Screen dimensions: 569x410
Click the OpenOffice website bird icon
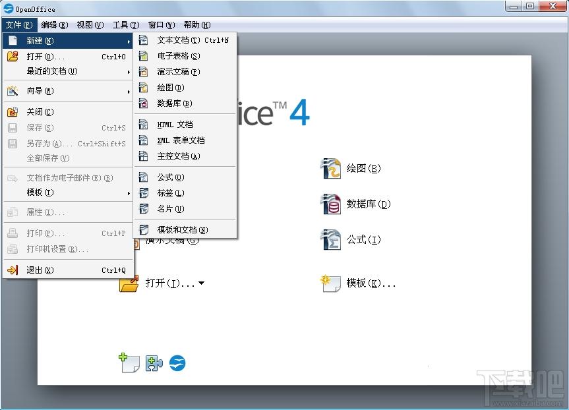click(x=177, y=363)
